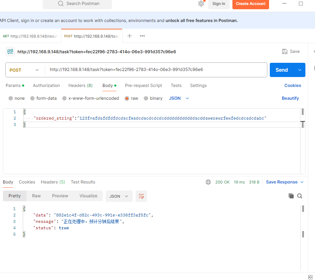Open the Pre-request Script tab

pyautogui.click(x=143, y=86)
